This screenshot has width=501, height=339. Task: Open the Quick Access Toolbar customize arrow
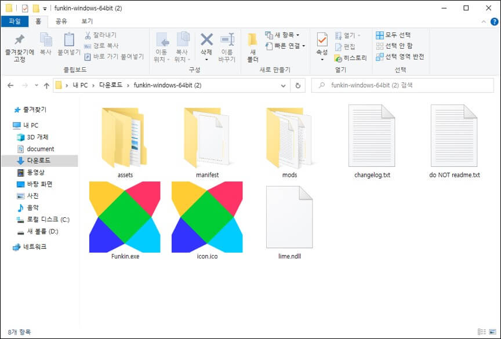point(45,9)
